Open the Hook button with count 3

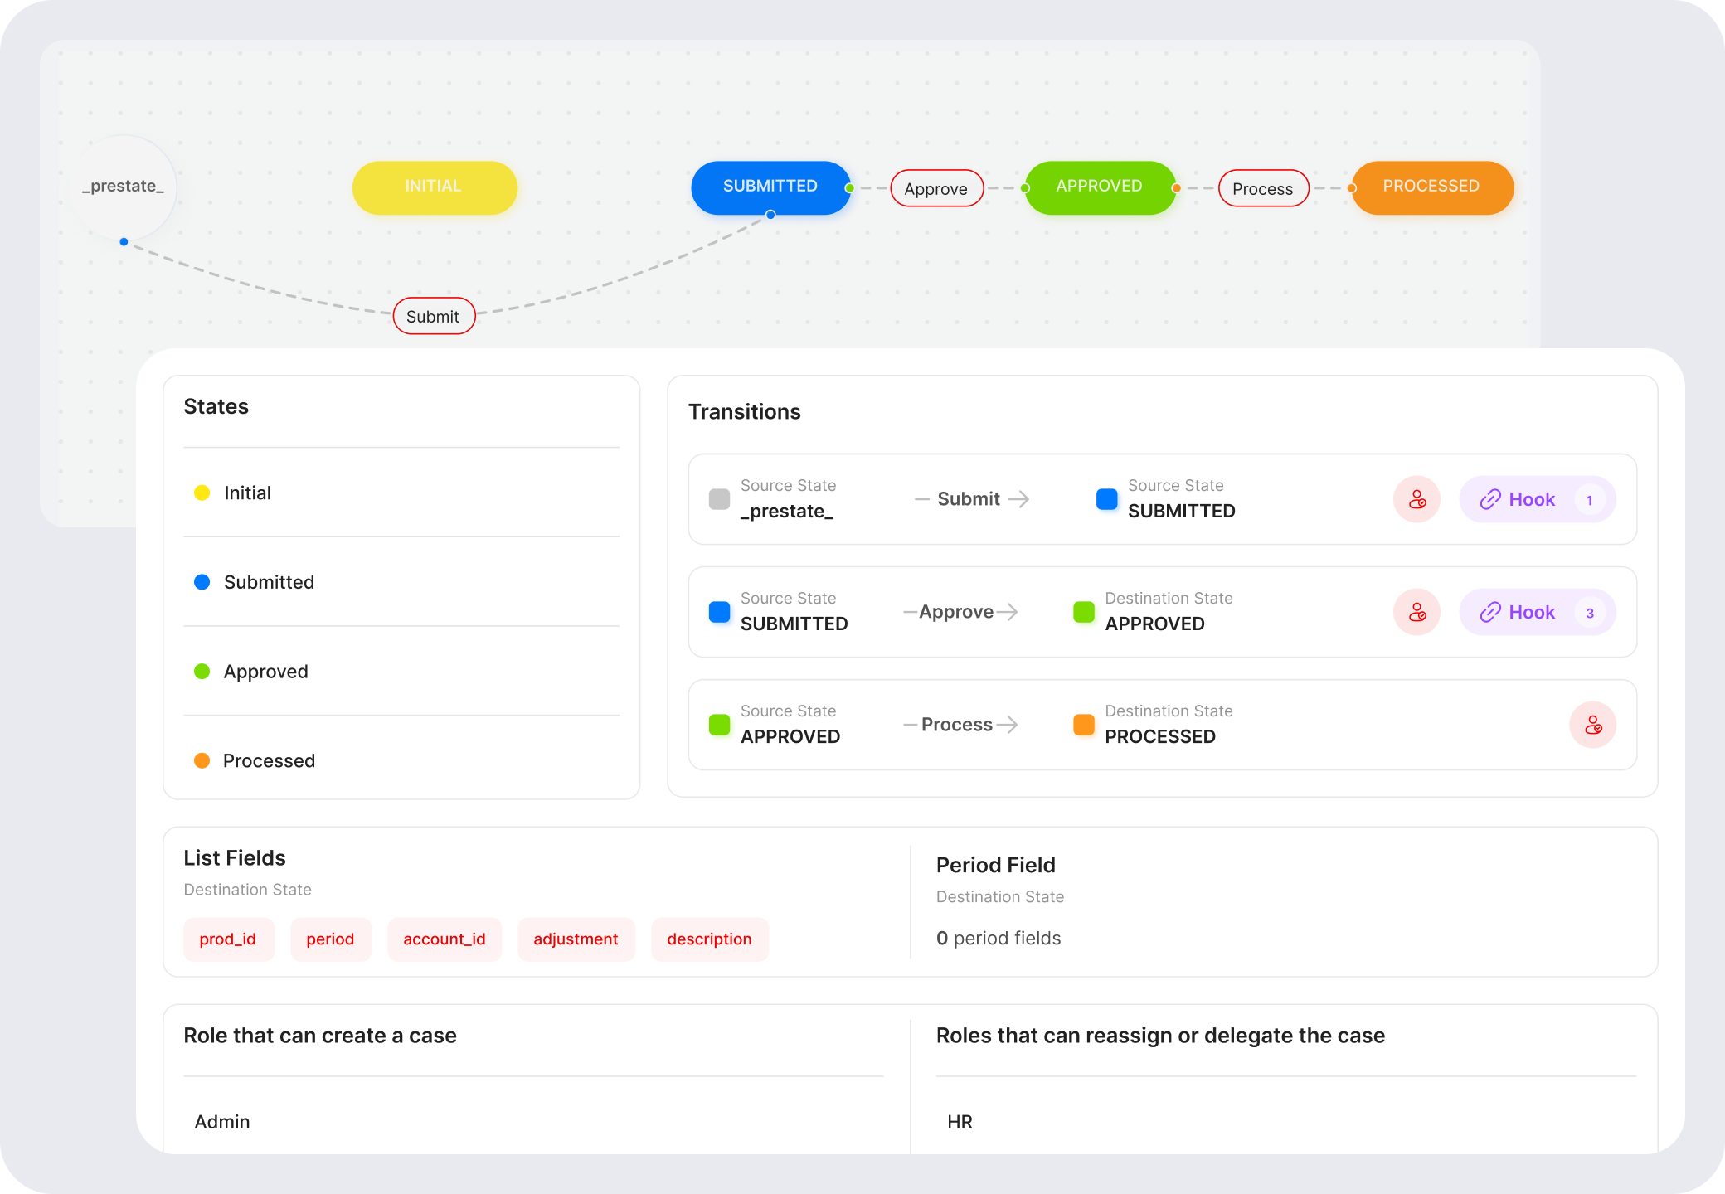[1537, 612]
